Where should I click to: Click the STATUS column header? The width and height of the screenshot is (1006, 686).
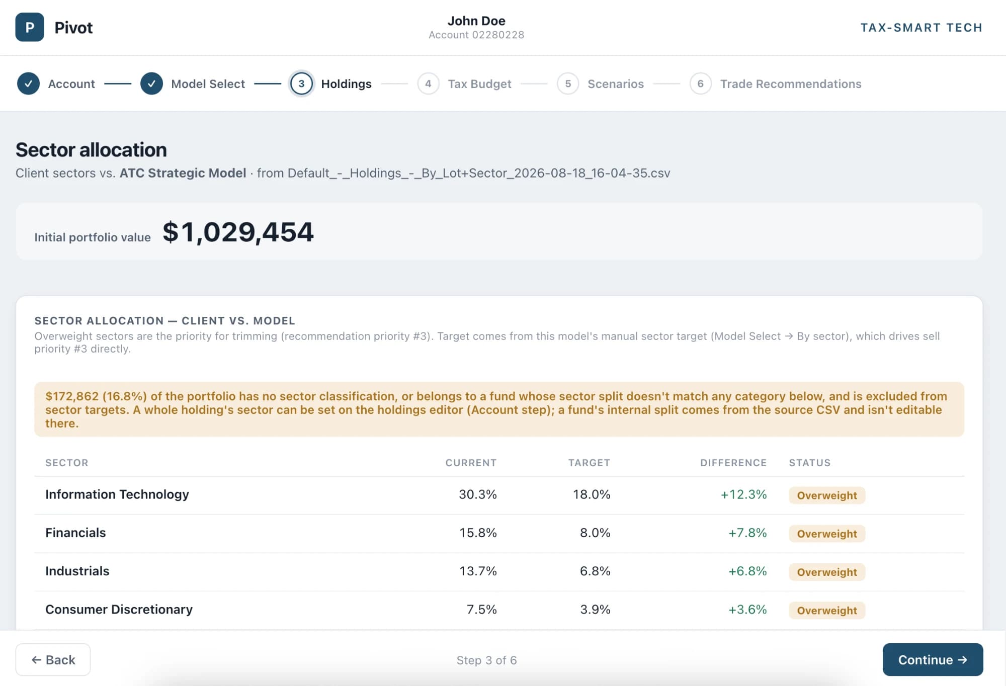(x=810, y=463)
